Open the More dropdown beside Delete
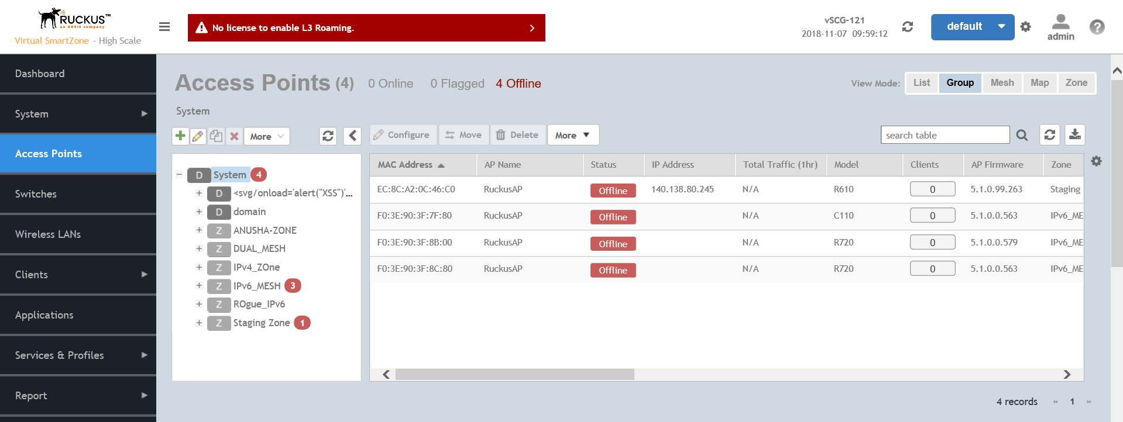Image resolution: width=1123 pixels, height=422 pixels. pos(572,135)
